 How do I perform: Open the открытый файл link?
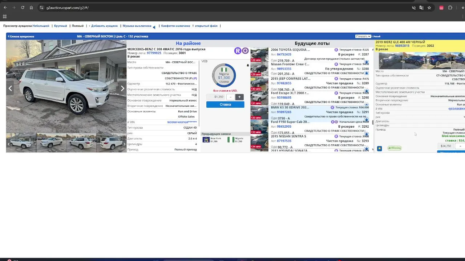(x=206, y=26)
